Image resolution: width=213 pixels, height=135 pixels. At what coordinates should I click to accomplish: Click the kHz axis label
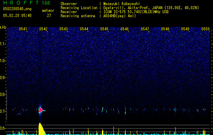point(3,27)
